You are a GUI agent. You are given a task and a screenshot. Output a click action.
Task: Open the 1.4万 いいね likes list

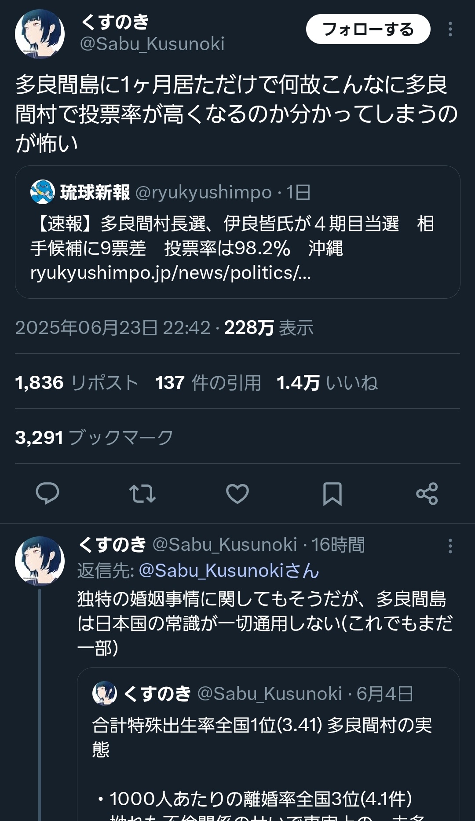327,383
